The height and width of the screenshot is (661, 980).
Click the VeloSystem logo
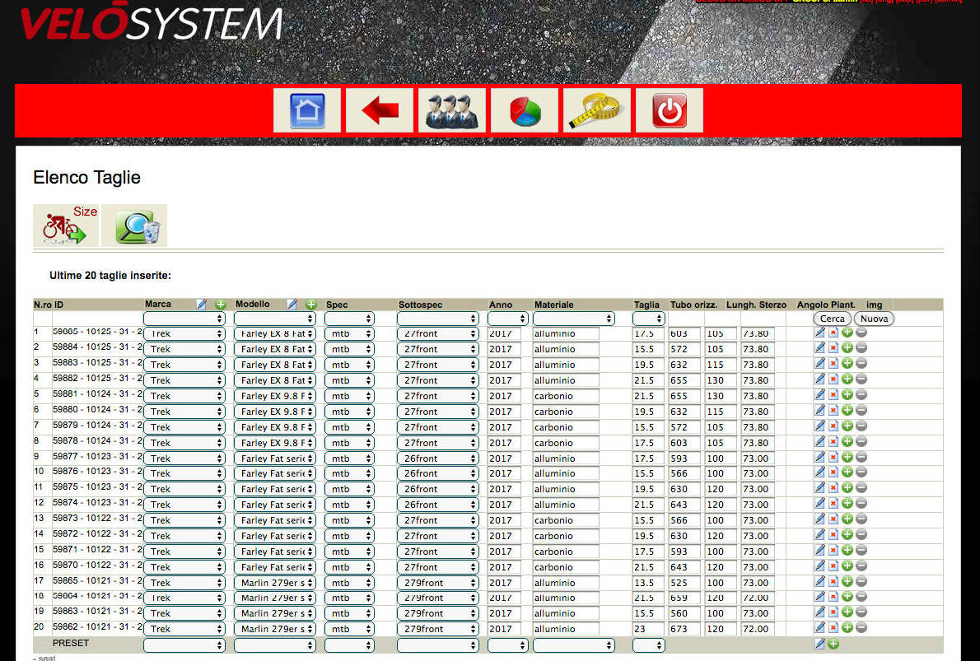(x=152, y=22)
